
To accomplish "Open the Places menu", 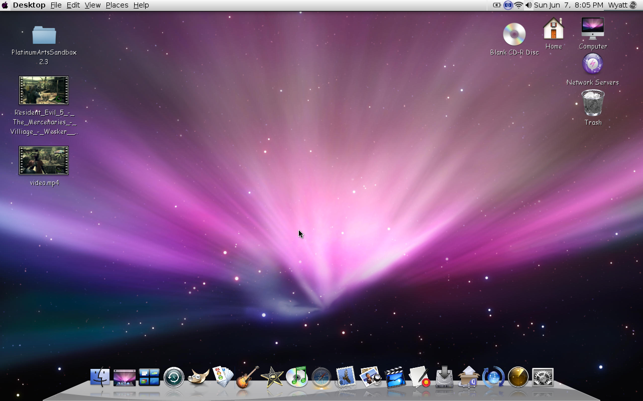I will 117,5.
